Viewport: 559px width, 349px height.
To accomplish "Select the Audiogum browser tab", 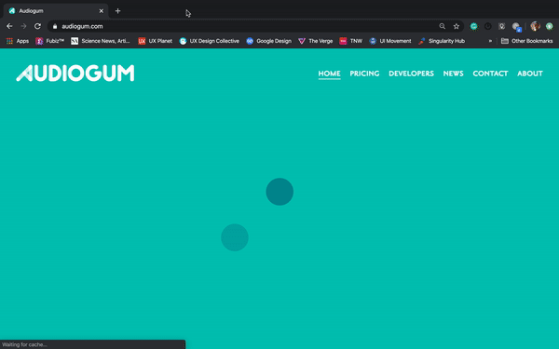I will pyautogui.click(x=56, y=11).
